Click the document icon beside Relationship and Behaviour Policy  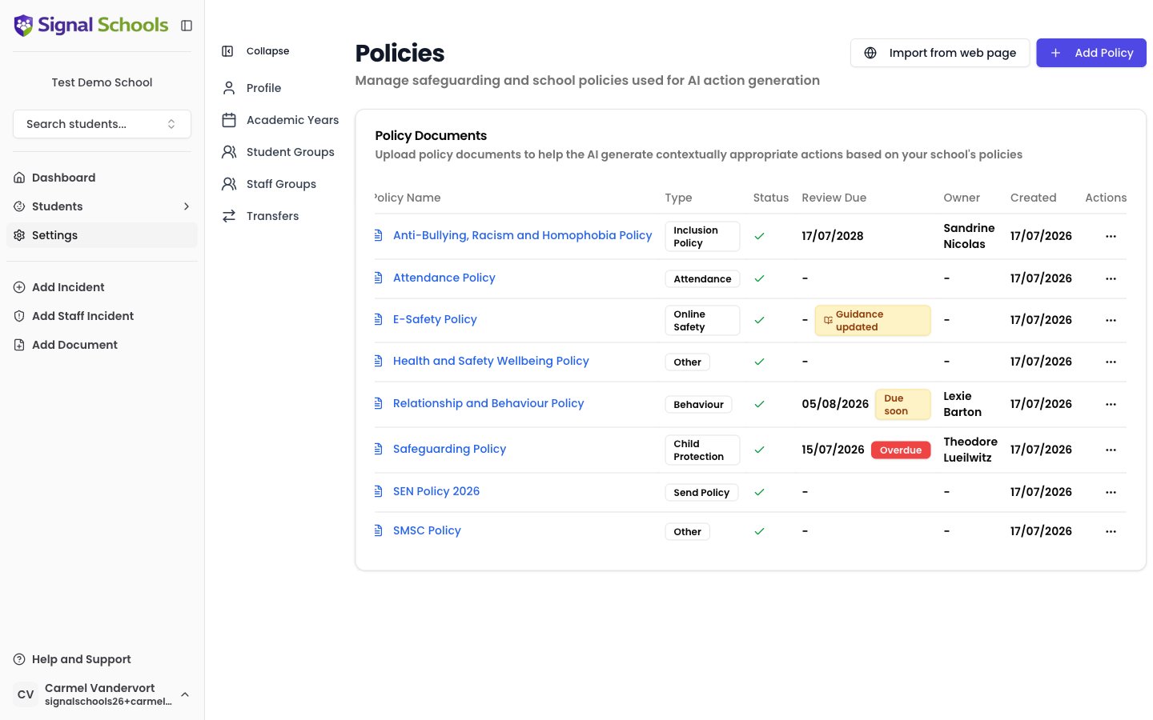click(379, 403)
